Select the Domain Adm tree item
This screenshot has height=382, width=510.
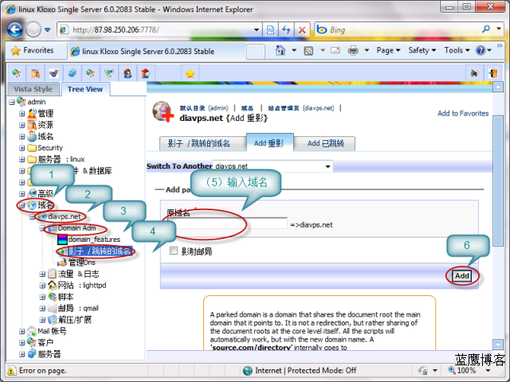click(76, 228)
